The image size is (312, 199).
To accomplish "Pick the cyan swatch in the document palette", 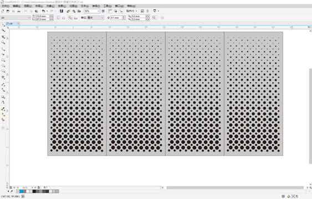I will pyautogui.click(x=21, y=191).
